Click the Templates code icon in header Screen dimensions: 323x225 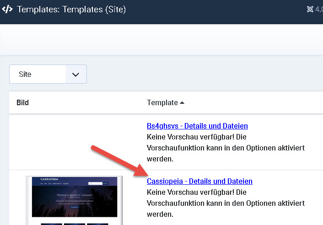pyautogui.click(x=7, y=9)
